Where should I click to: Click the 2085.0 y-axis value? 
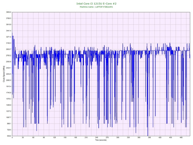click(9, 80)
